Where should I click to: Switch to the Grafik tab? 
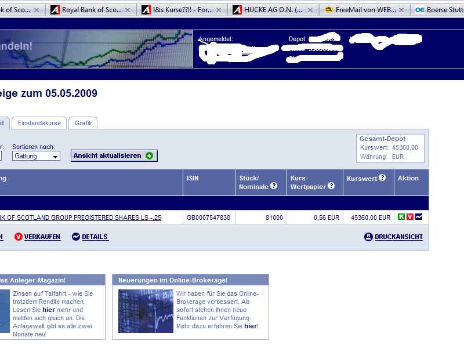[83, 123]
